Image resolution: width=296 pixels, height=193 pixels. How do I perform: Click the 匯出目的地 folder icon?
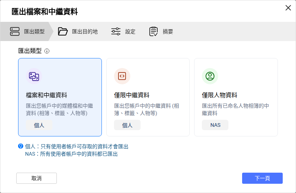[63, 31]
